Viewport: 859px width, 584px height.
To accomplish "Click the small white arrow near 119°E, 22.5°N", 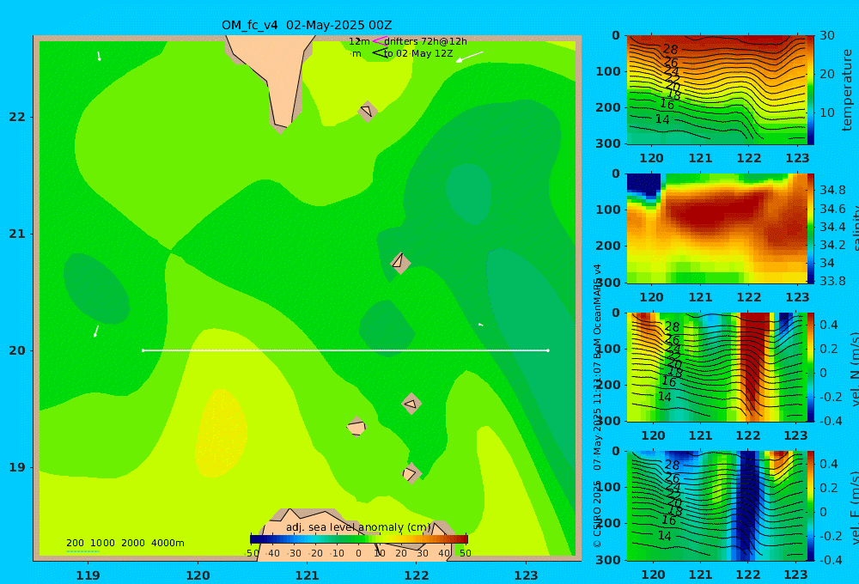I will [99, 56].
